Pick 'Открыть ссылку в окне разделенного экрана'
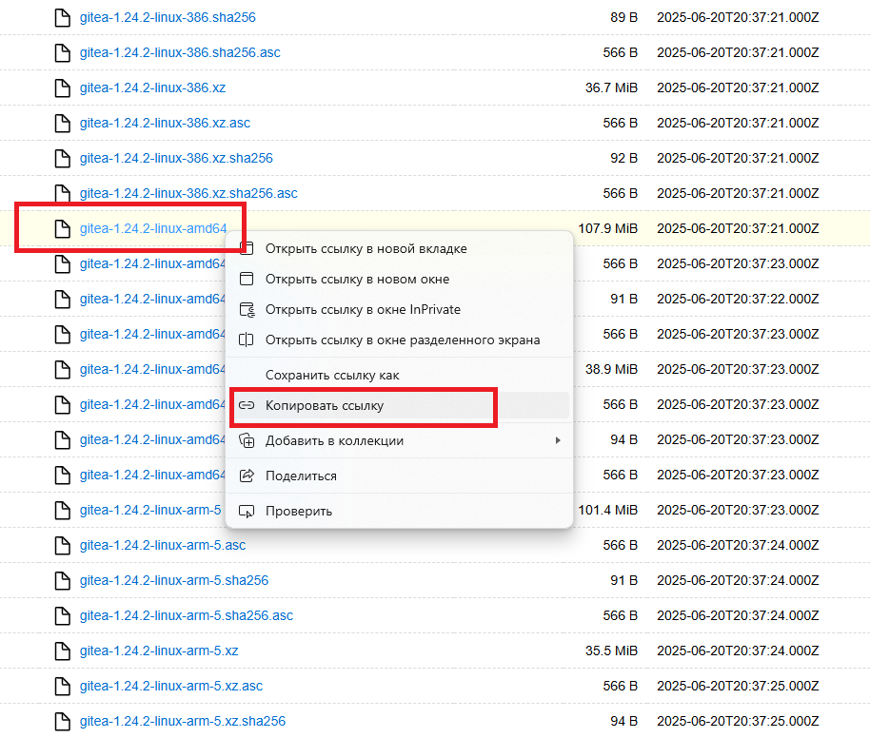 399,340
